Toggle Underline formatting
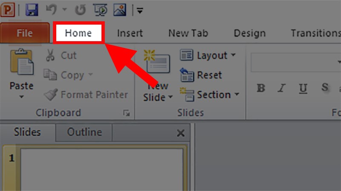Viewport: 341px width, 191px height. pos(303,88)
